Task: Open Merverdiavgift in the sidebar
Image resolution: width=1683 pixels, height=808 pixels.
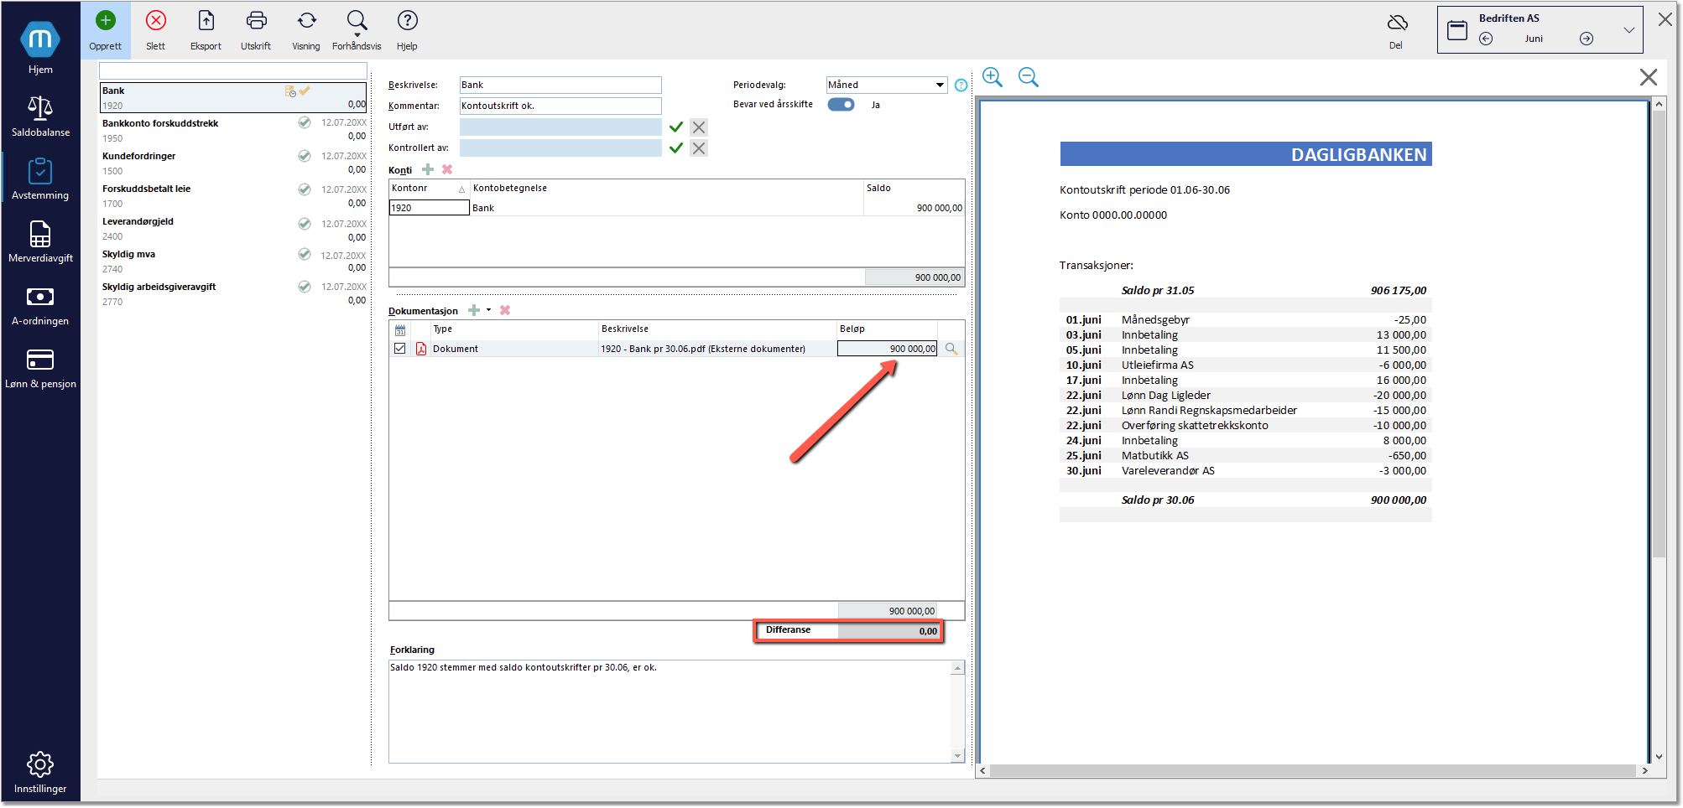Action: 40,241
